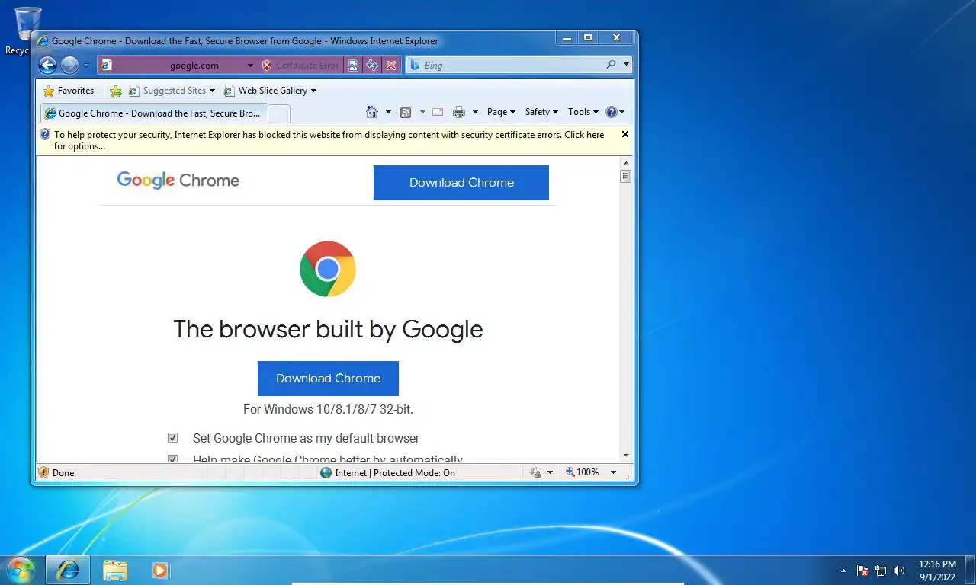Open Windows Explorer from the taskbar
This screenshot has height=585, width=976.
[115, 570]
